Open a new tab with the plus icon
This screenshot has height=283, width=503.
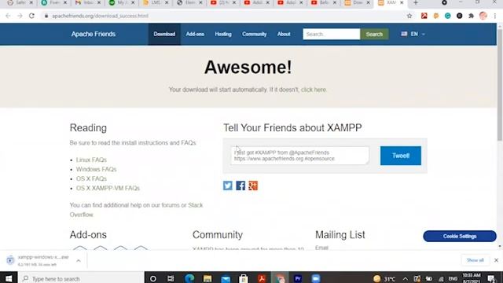click(416, 3)
